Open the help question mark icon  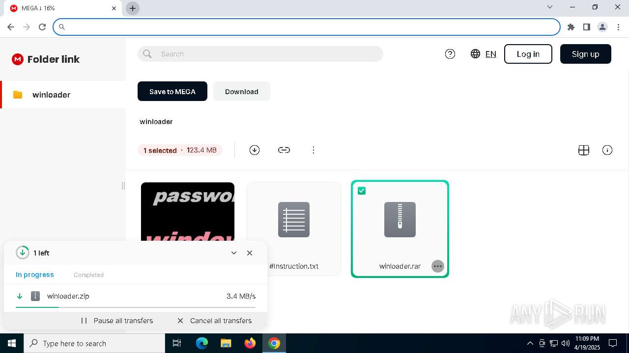[450, 54]
